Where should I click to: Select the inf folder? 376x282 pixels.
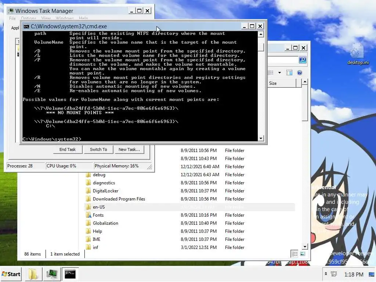pyautogui.click(x=95, y=247)
